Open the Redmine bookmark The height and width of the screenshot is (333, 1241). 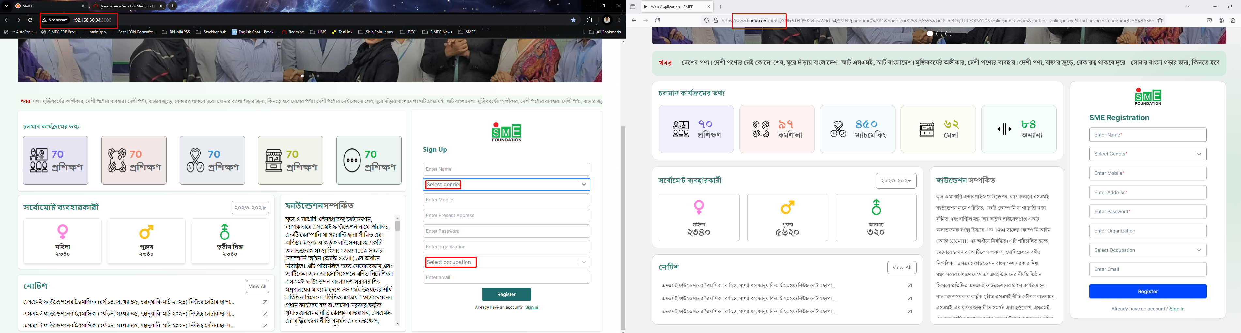pyautogui.click(x=293, y=32)
